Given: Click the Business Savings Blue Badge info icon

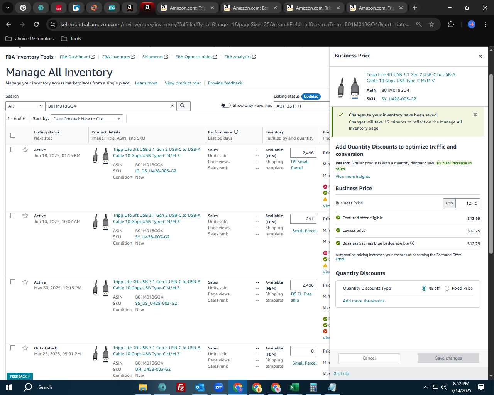Looking at the screenshot, I should click(x=412, y=243).
